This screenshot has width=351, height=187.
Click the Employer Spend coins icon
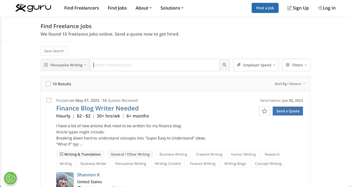tap(239, 65)
